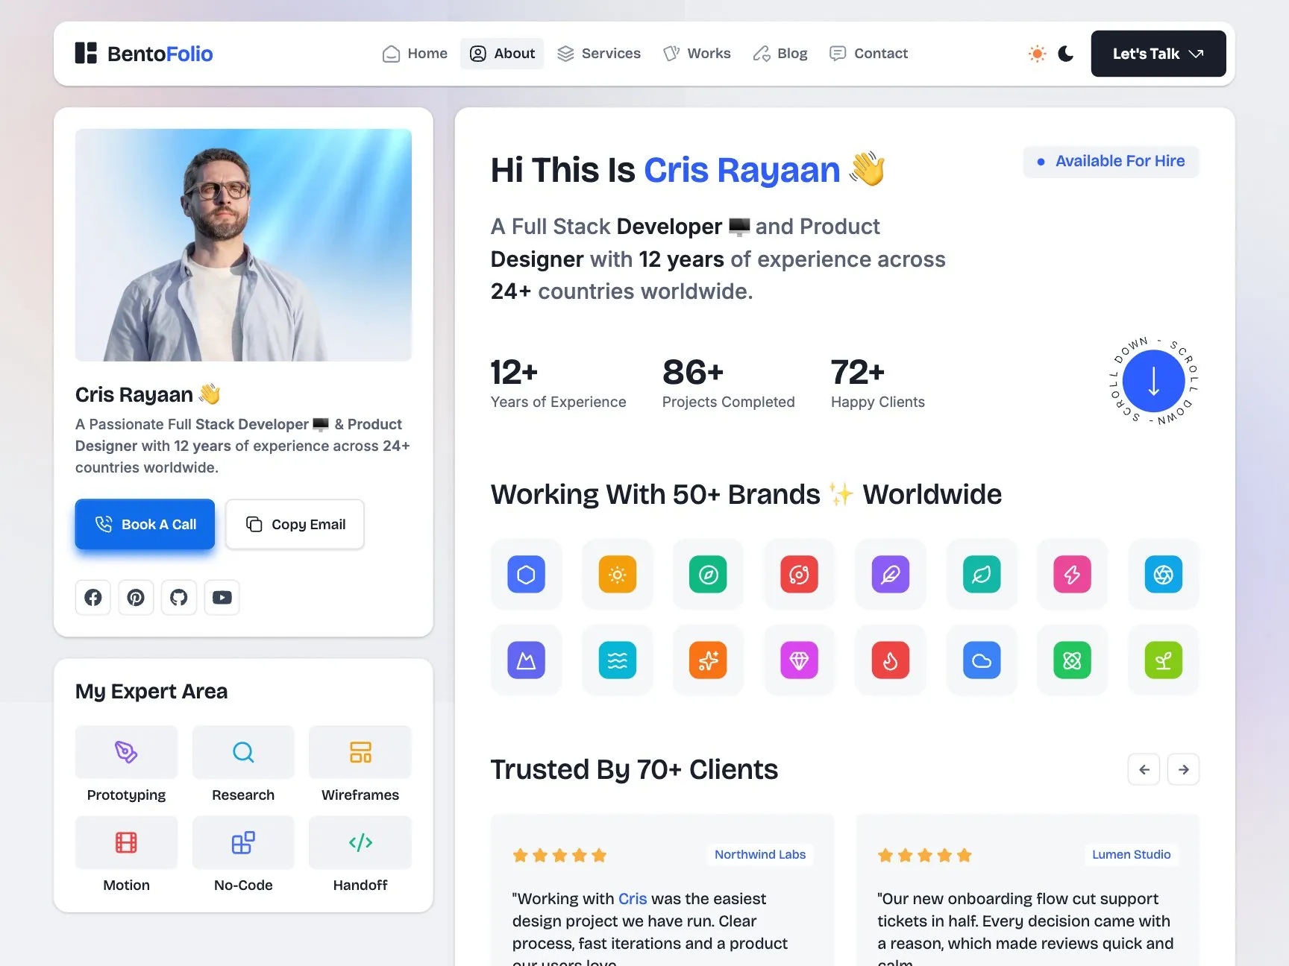
Task: Open the Contact nav item
Action: (869, 54)
